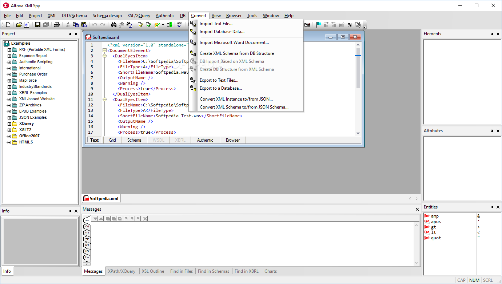
Task: Select message tab number 2
Action: pos(87,227)
